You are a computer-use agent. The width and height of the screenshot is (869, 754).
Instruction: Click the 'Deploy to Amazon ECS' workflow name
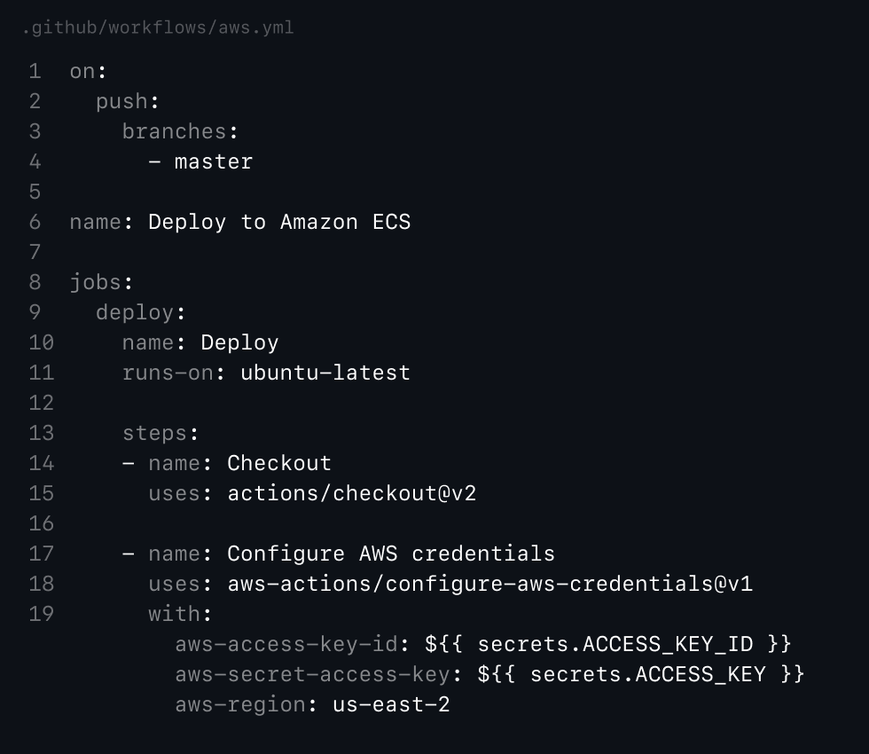[x=279, y=222]
